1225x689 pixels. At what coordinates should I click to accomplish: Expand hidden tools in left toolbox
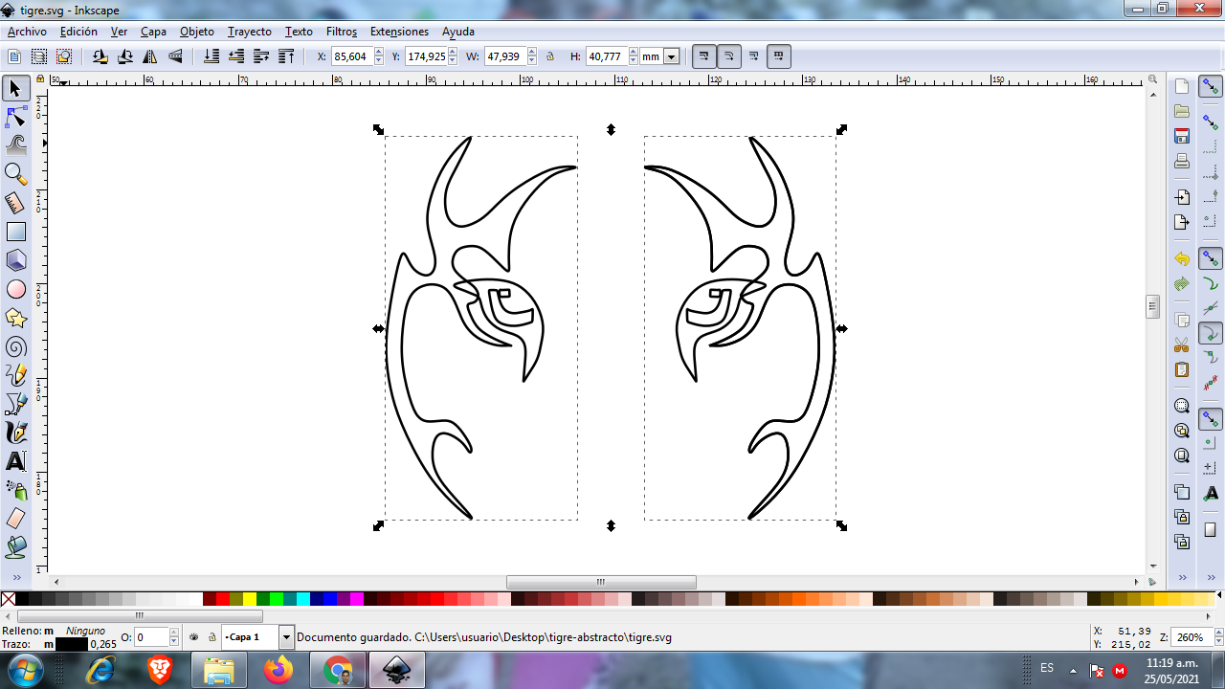point(15,578)
